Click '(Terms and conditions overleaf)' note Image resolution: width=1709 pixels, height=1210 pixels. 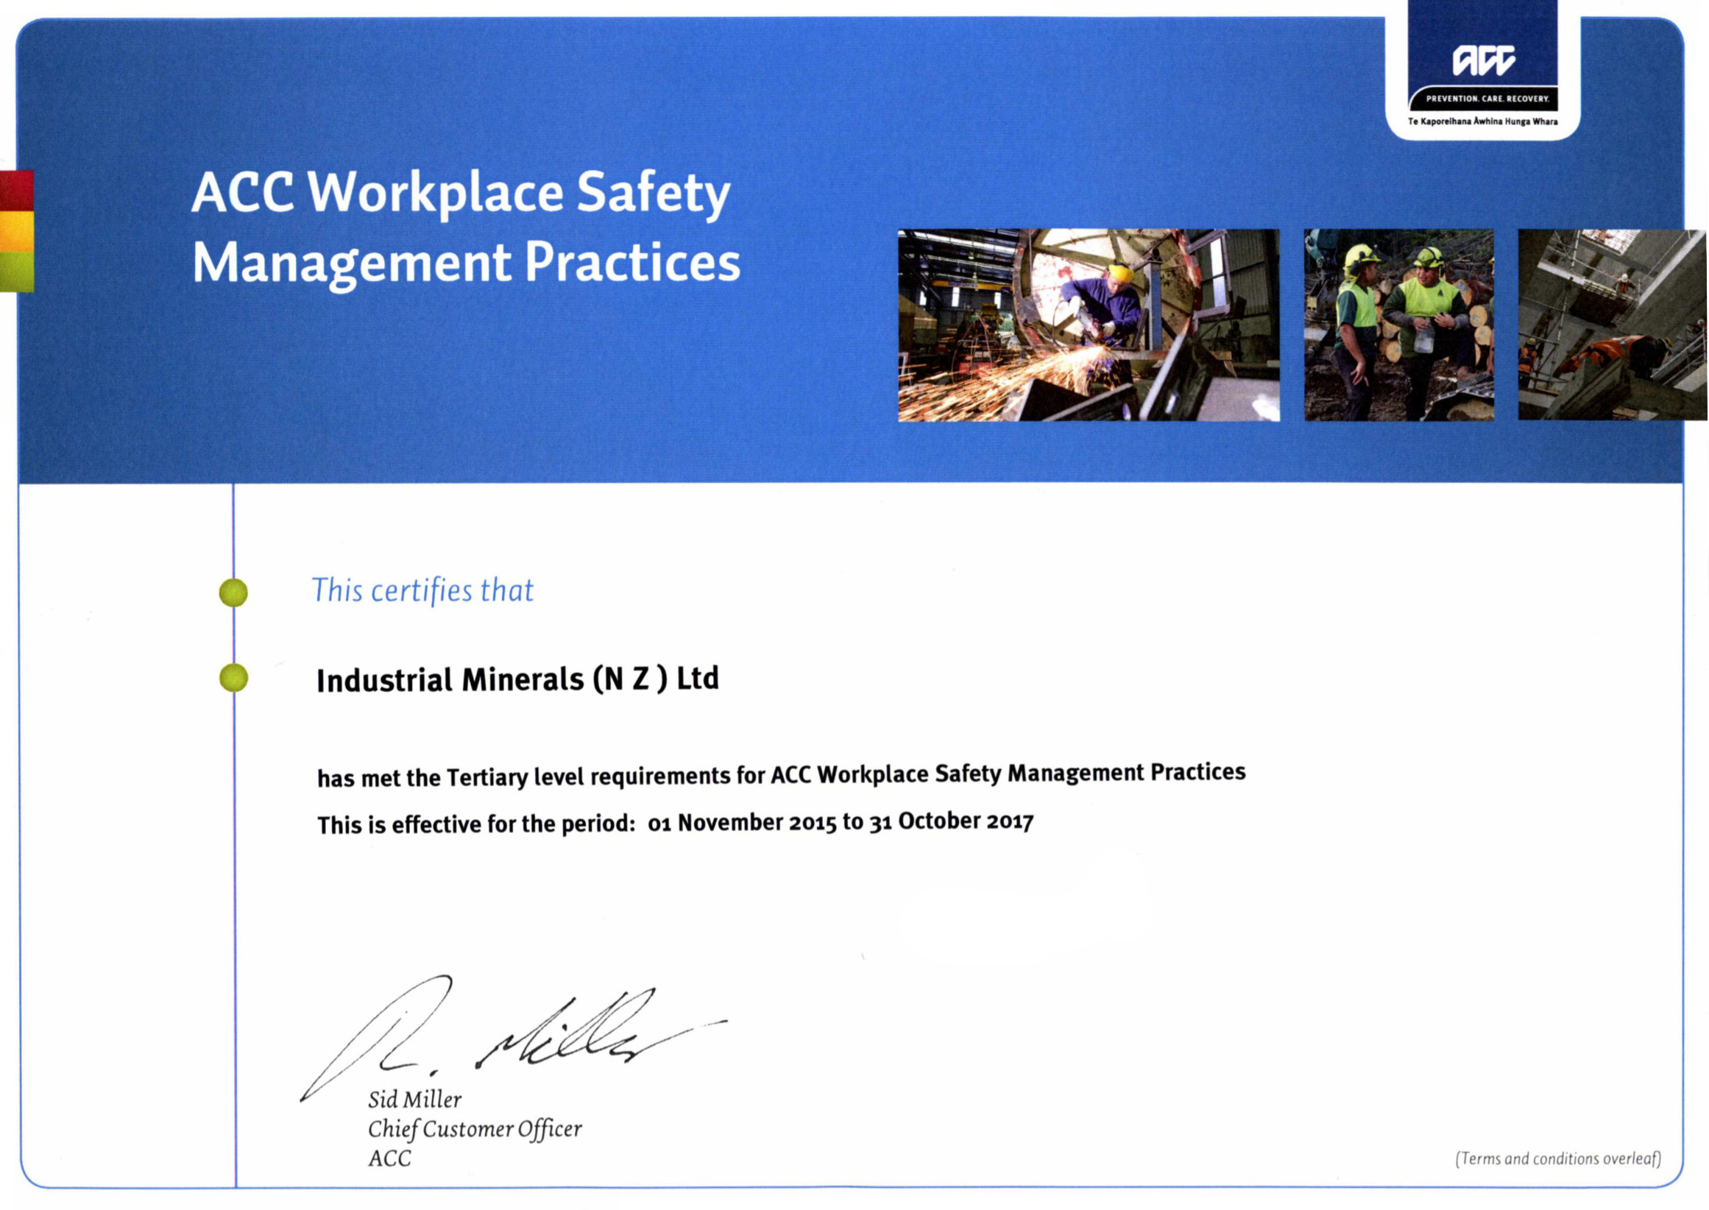(1558, 1158)
